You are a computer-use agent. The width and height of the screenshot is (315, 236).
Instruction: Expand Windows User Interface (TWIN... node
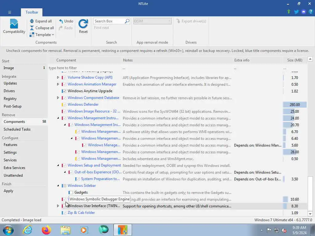pyautogui.click(x=58, y=206)
